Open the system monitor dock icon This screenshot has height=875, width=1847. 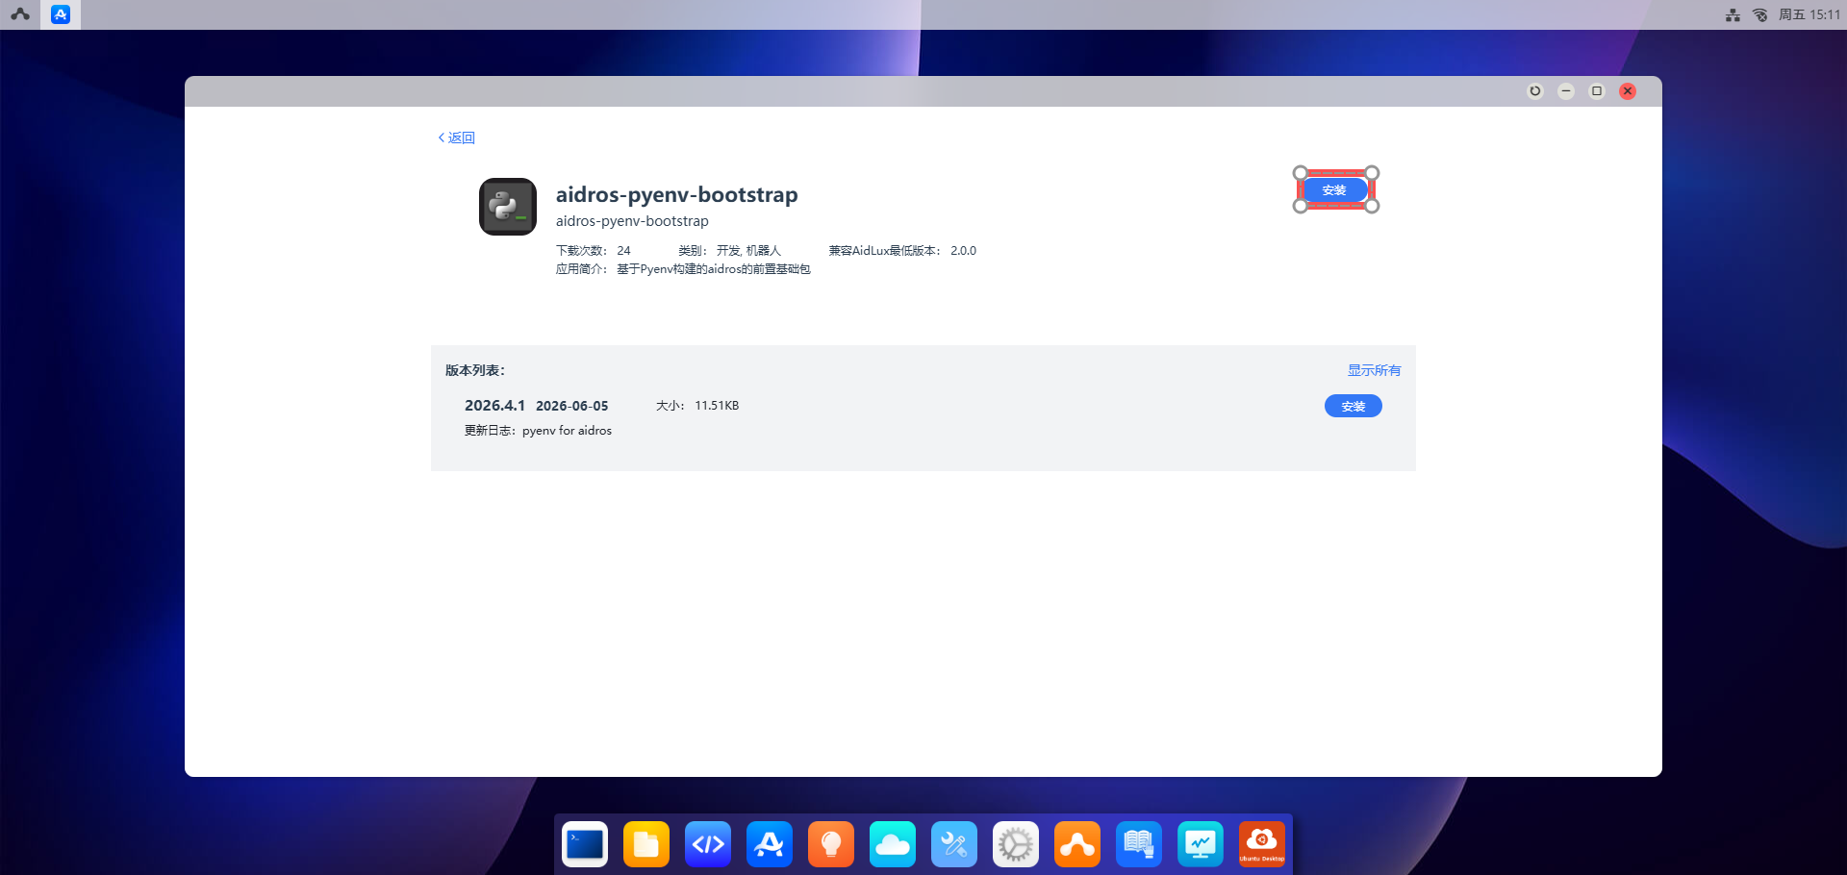coord(1201,844)
